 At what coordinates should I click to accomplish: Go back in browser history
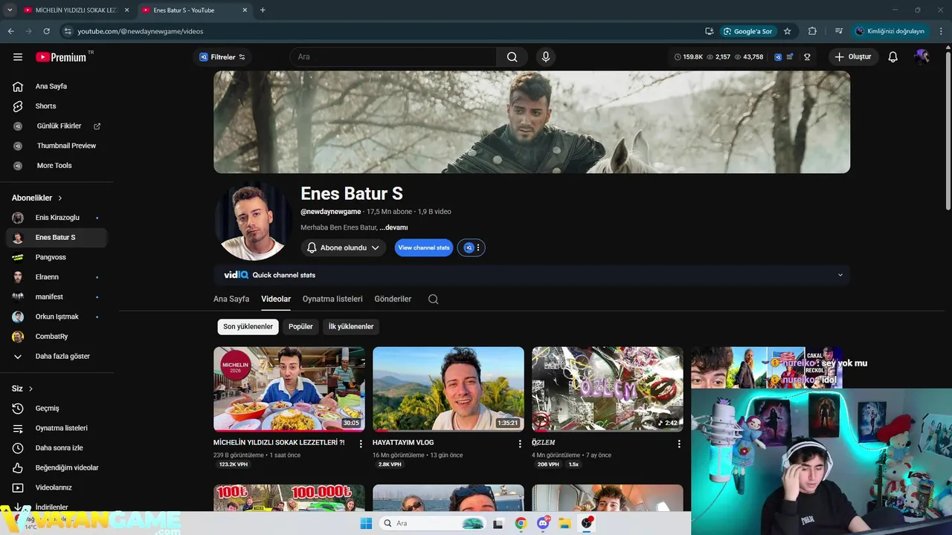tap(10, 31)
